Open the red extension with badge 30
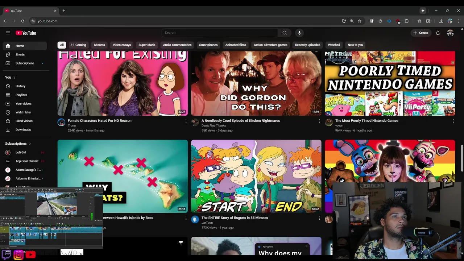This screenshot has width=464, height=261. point(398,21)
